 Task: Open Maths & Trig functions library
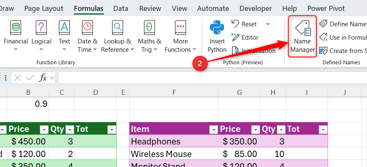pyautogui.click(x=150, y=36)
